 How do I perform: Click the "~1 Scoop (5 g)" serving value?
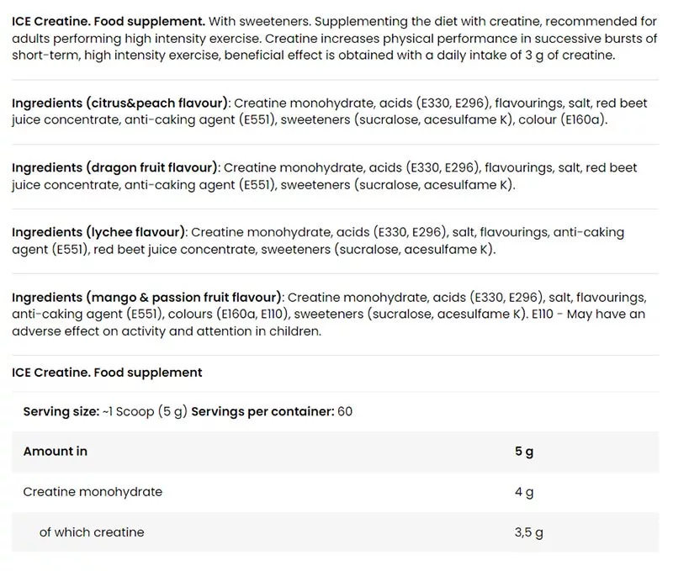pos(146,412)
